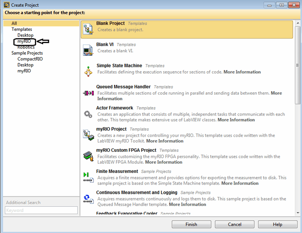The height and width of the screenshot is (233, 302).
Task: Open Help for the Create Project dialog
Action: click(278, 224)
